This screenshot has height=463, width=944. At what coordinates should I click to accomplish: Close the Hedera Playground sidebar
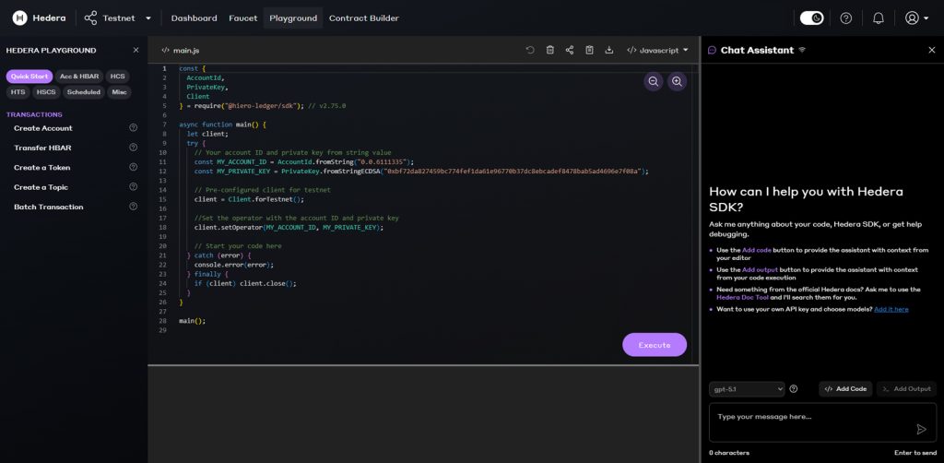[x=136, y=50]
